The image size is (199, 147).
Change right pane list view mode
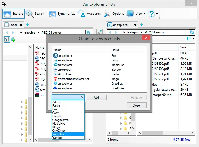coord(189,39)
